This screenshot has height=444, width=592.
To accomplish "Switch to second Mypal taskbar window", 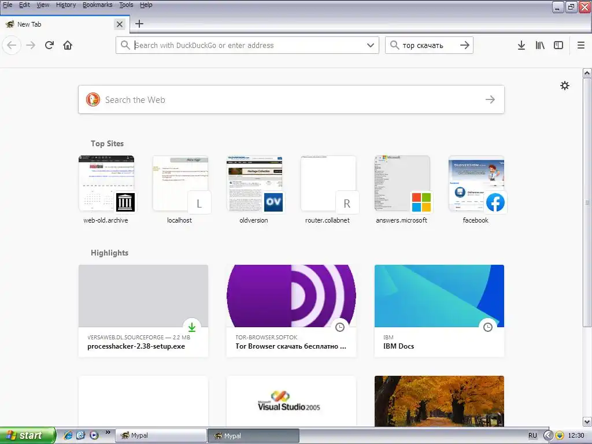I will click(x=253, y=435).
